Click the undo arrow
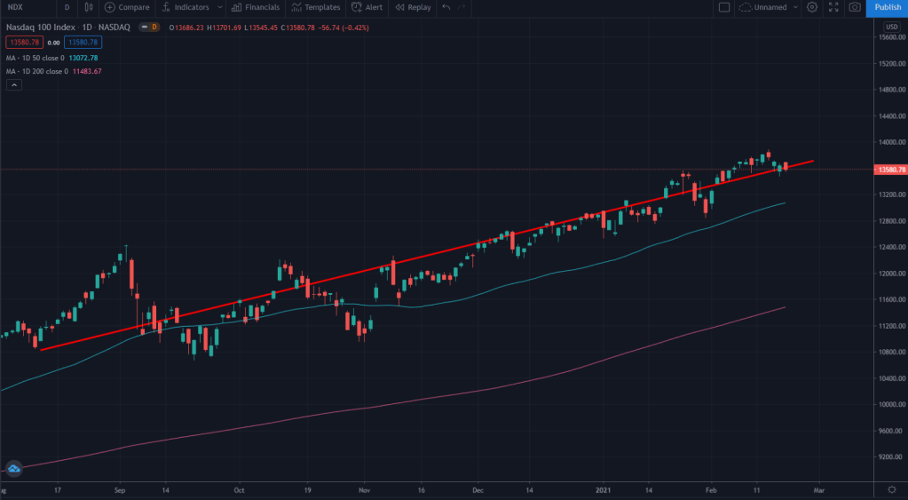Image resolution: width=908 pixels, height=500 pixels. click(446, 7)
